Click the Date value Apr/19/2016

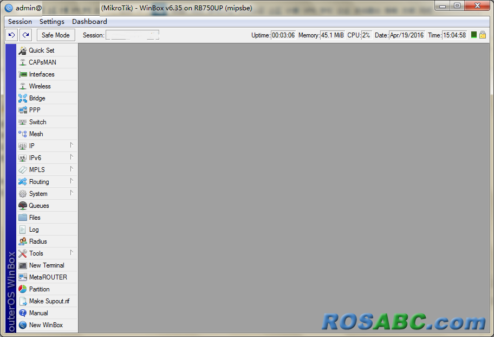(407, 35)
